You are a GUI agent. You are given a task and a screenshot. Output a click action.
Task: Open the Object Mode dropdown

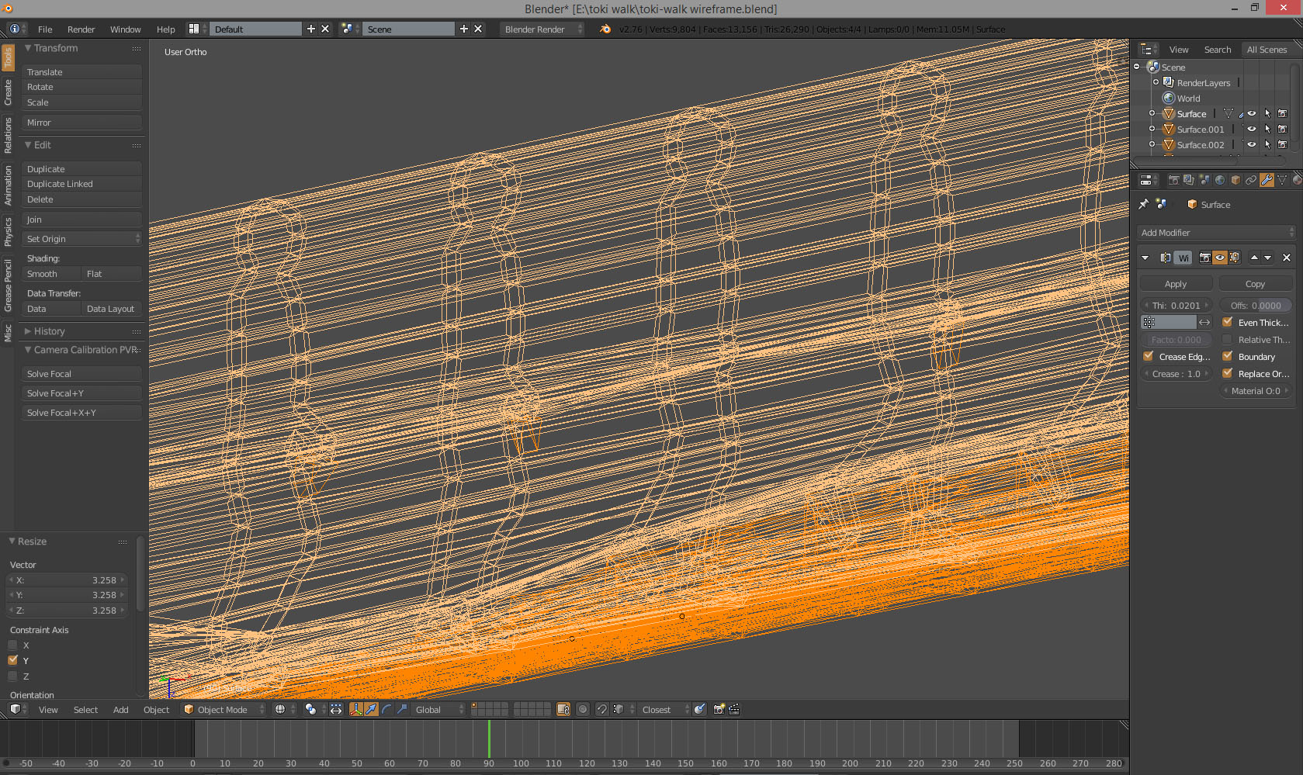(x=223, y=709)
